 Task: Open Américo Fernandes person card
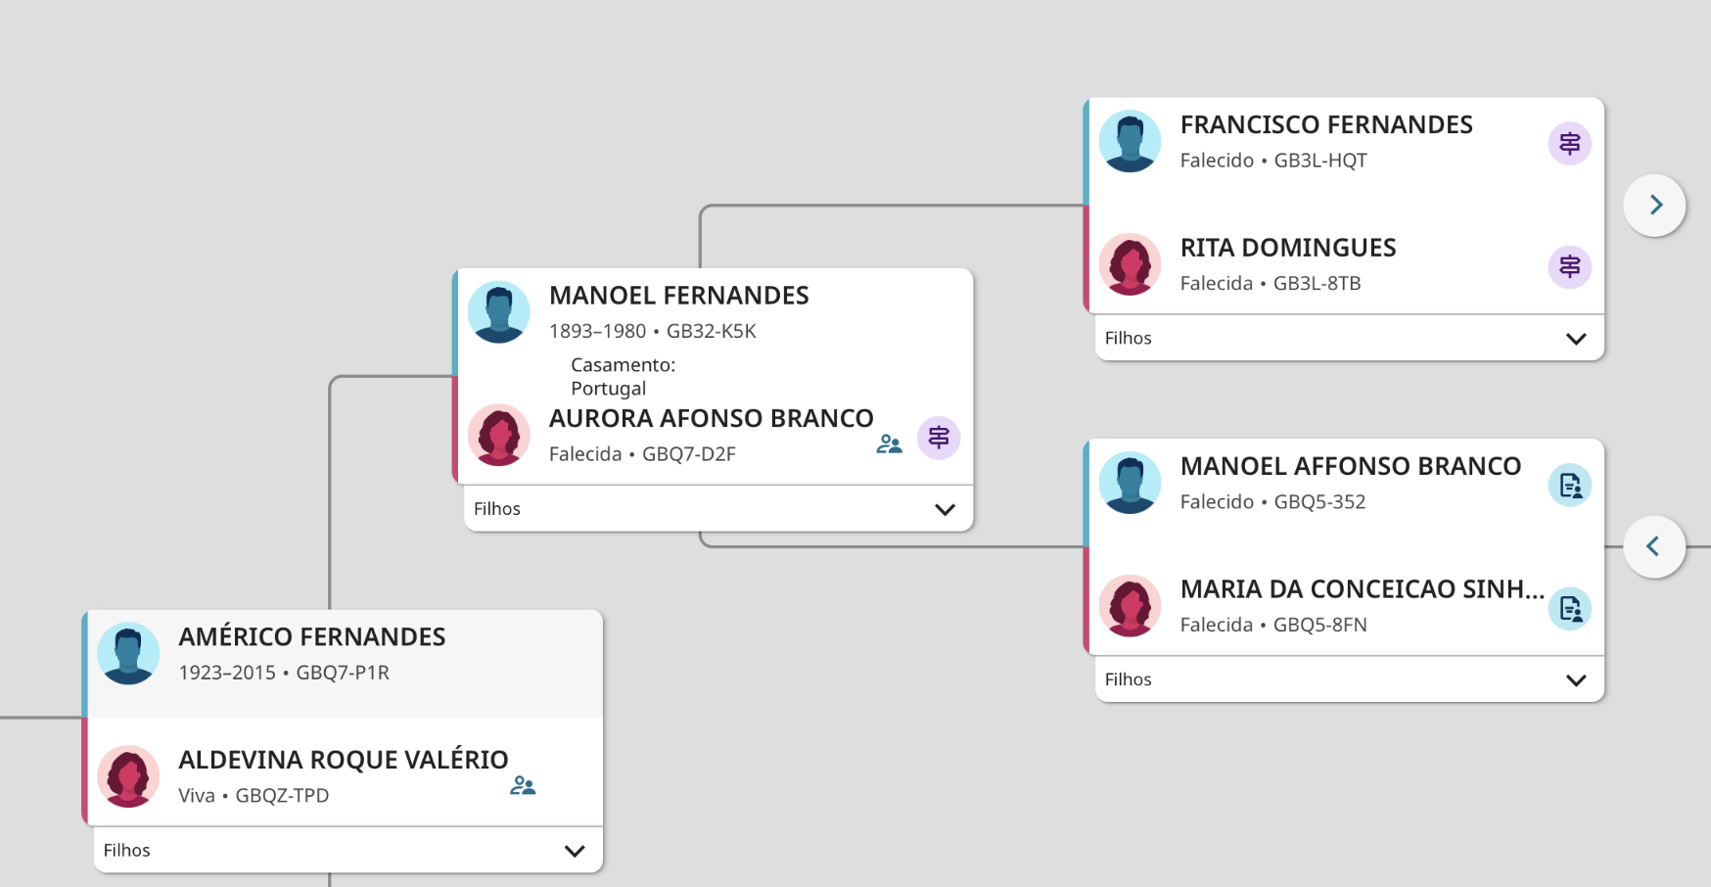pyautogui.click(x=311, y=637)
